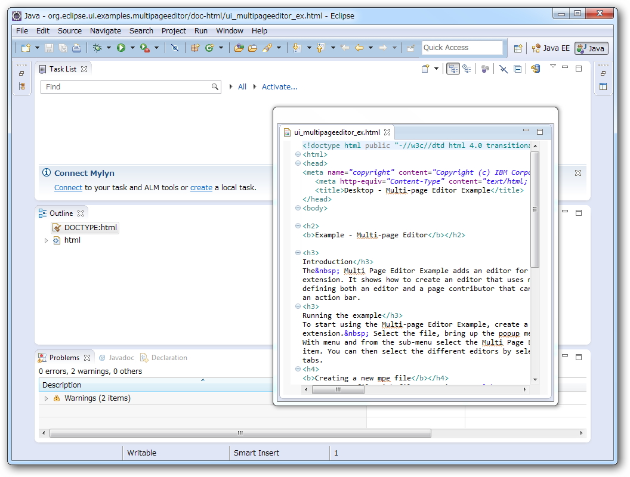Image resolution: width=630 pixels, height=477 pixels.
Task: Toggle Categorized presentation in Task List
Action: tap(453, 69)
